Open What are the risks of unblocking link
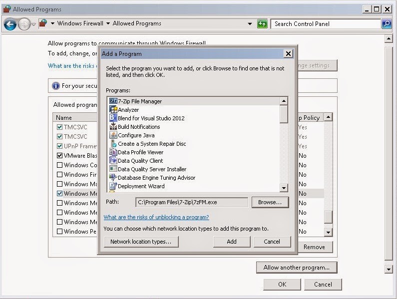The width and height of the screenshot is (397, 299). [x=156, y=217]
